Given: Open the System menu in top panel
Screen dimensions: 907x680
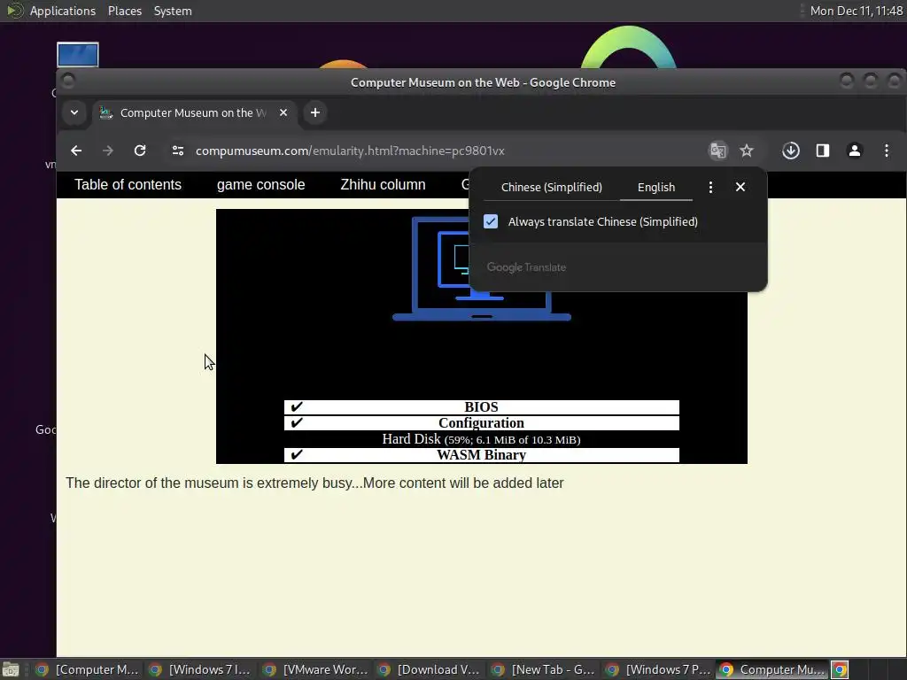Looking at the screenshot, I should [173, 11].
